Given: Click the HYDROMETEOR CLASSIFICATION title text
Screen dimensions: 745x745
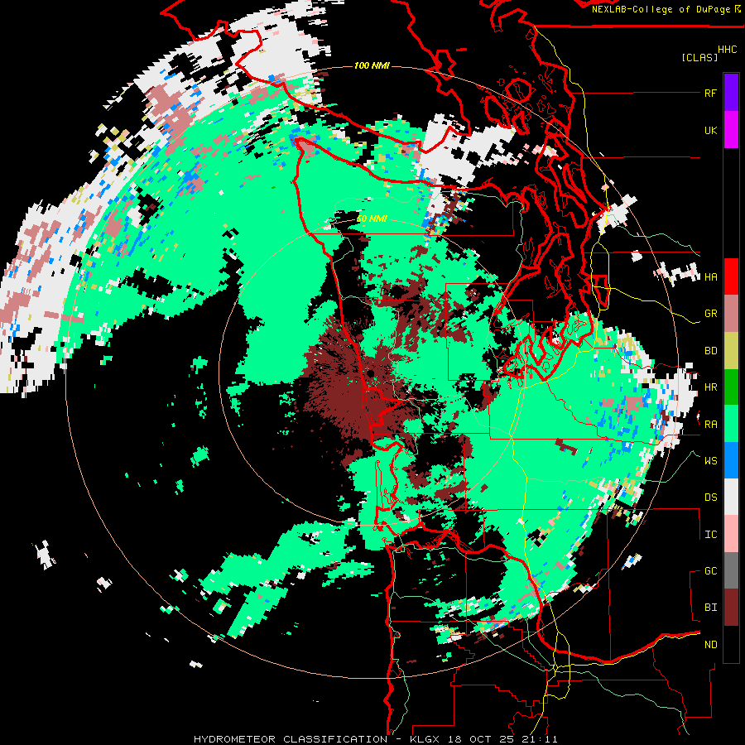Looking at the screenshot, I should 291,739.
